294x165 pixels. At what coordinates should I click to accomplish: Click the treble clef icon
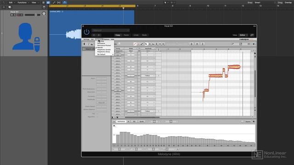click(x=158, y=49)
